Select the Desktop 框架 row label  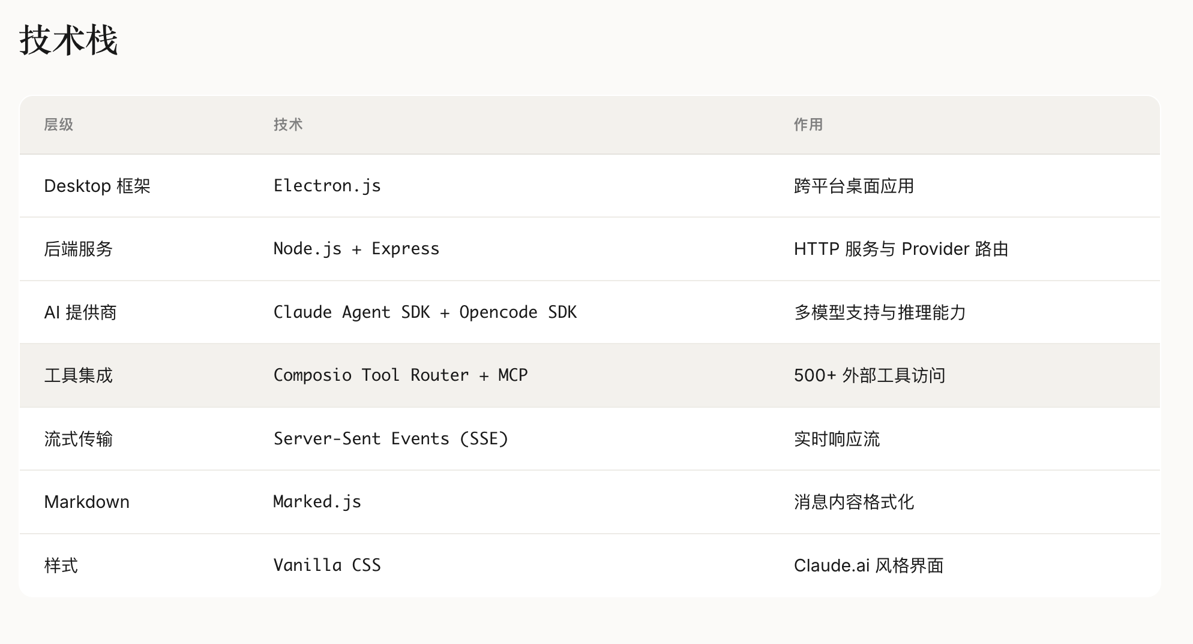click(x=97, y=186)
